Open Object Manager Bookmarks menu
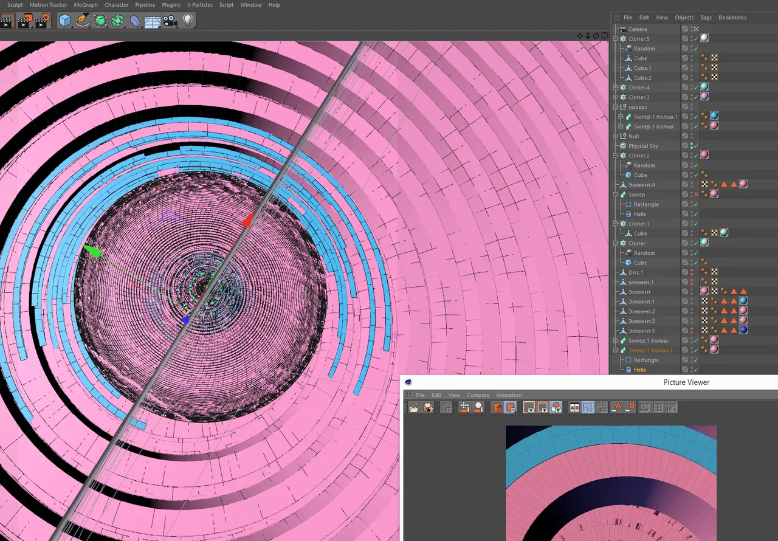This screenshot has width=778, height=541. (732, 18)
